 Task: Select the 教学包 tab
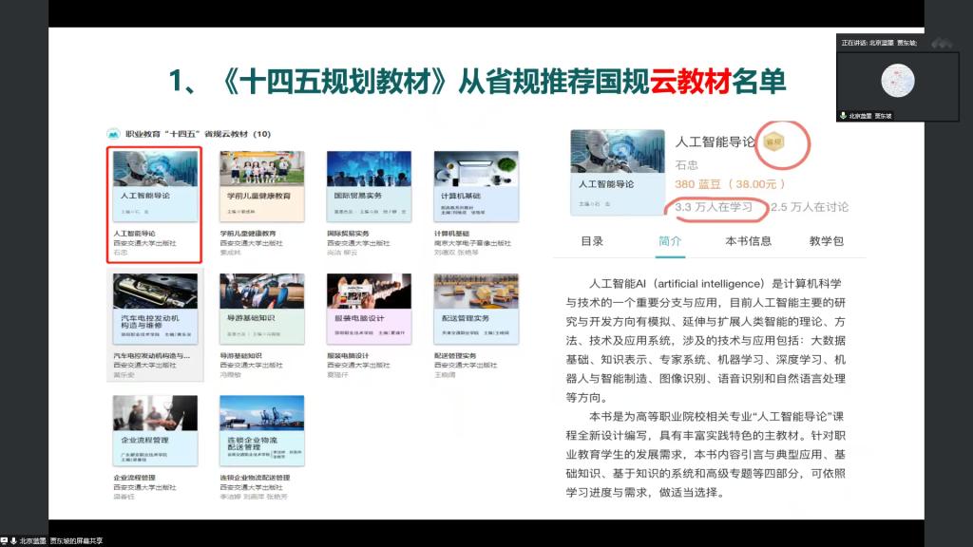coord(826,241)
